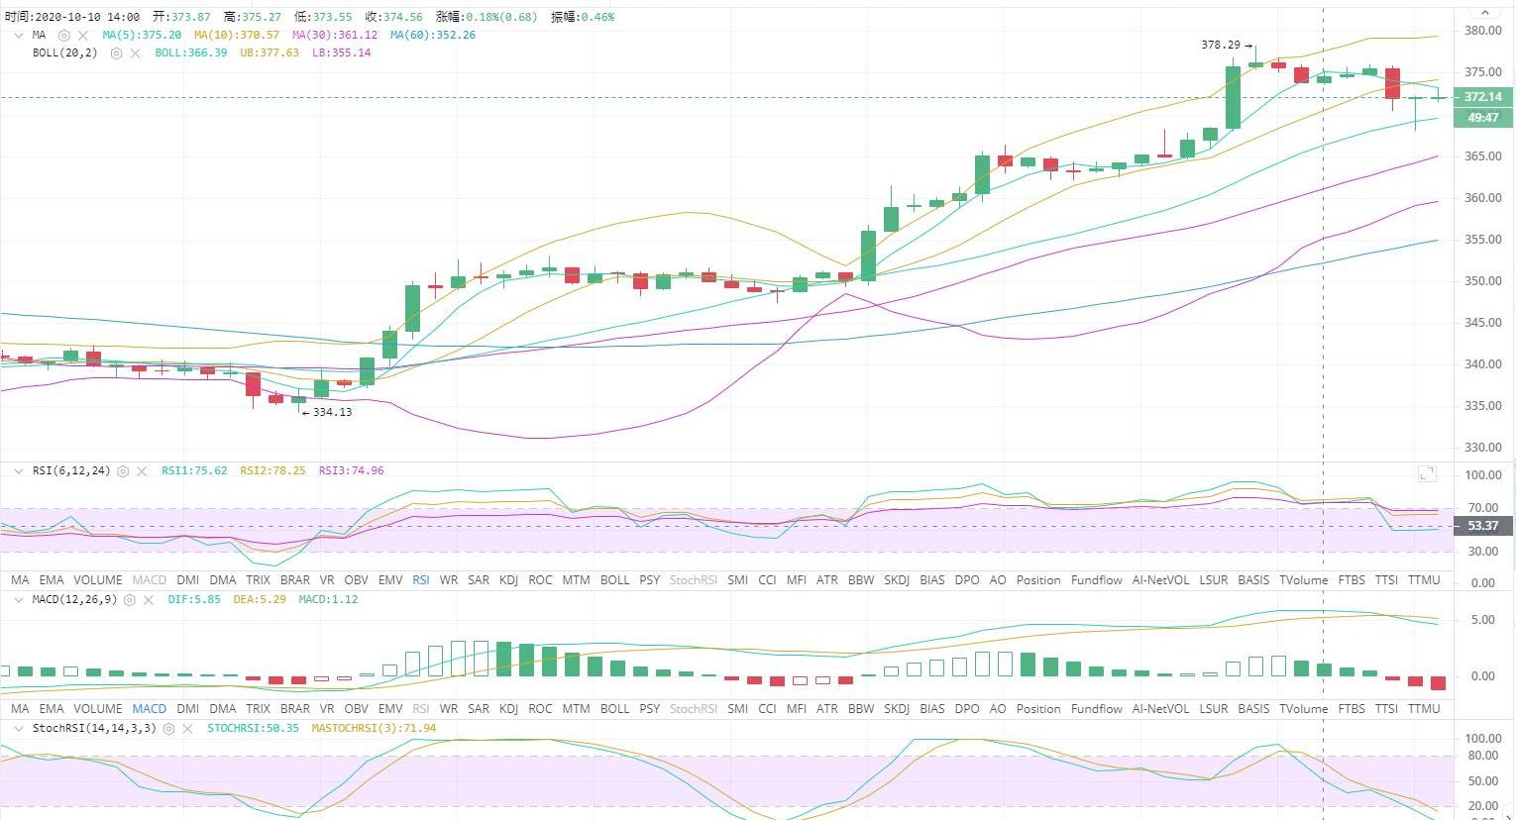Collapse the RSI panel chevron
Viewport: 1516px width, 820px height.
click(18, 471)
